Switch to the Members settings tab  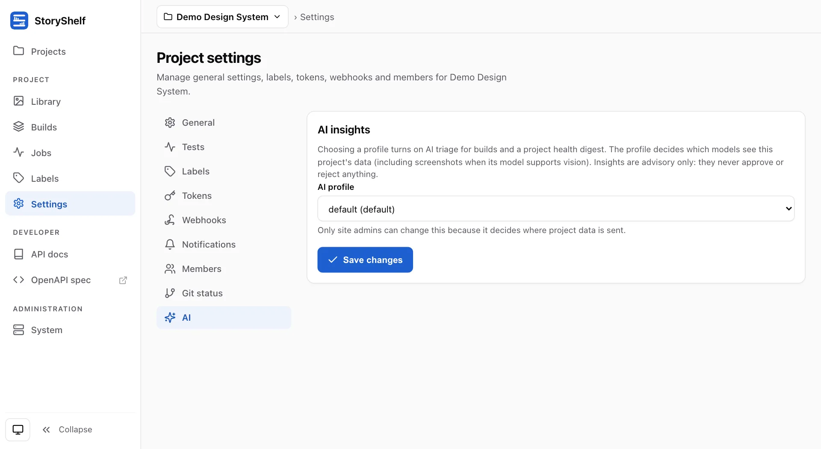coord(224,269)
